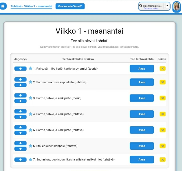
Task: Remove item 5 with yellow X button
Action: [x=162, y=130]
